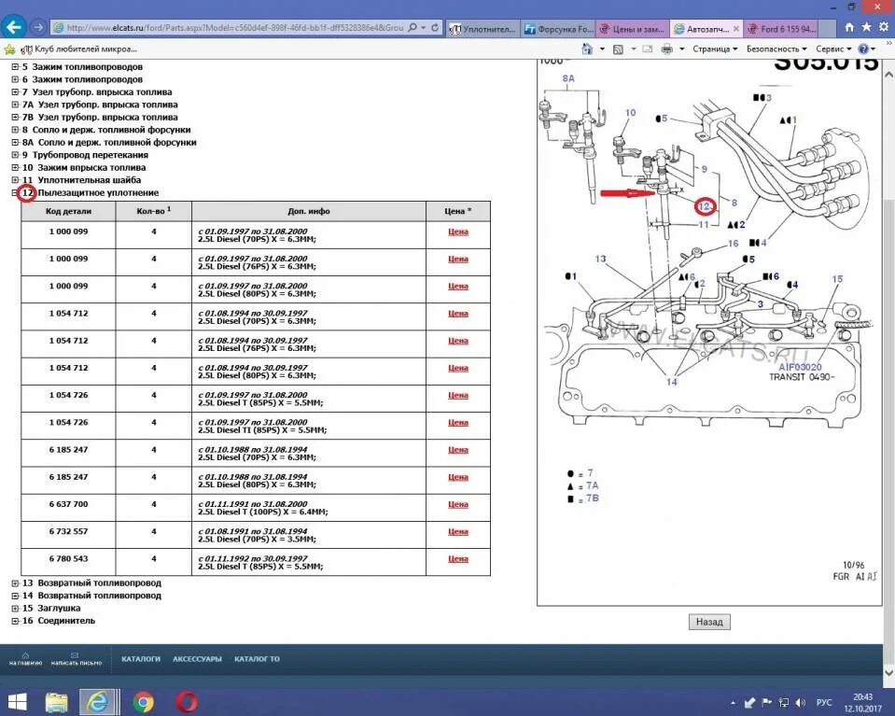This screenshot has height=716, width=895.
Task: Expand item 5 'Зажим топливопроводов'
Action: pos(16,67)
